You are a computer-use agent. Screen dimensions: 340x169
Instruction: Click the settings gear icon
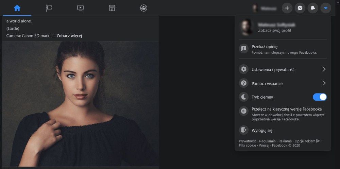pyautogui.click(x=244, y=69)
